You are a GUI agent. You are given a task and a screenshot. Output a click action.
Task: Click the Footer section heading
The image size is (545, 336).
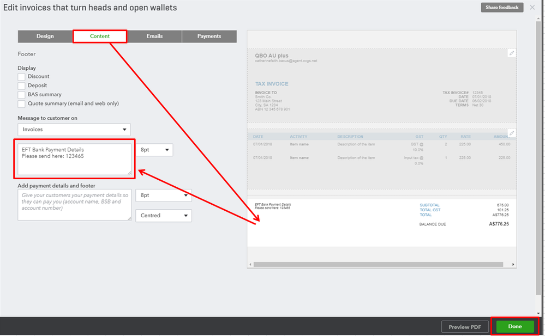pyautogui.click(x=26, y=54)
